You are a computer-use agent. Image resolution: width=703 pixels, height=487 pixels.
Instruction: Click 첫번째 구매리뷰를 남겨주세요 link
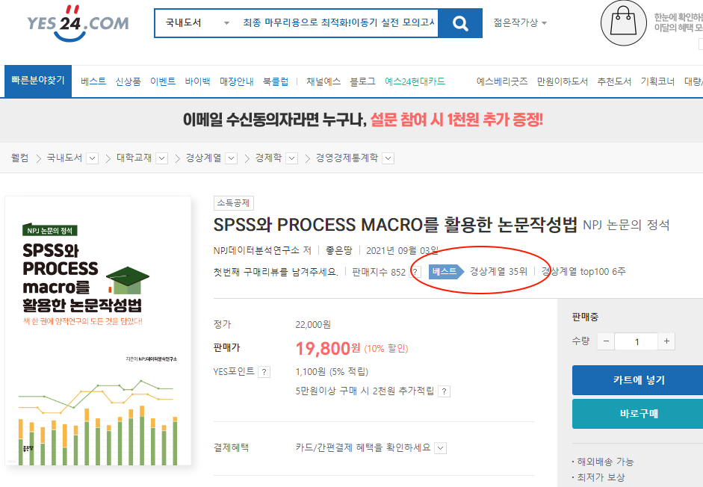coord(276,272)
